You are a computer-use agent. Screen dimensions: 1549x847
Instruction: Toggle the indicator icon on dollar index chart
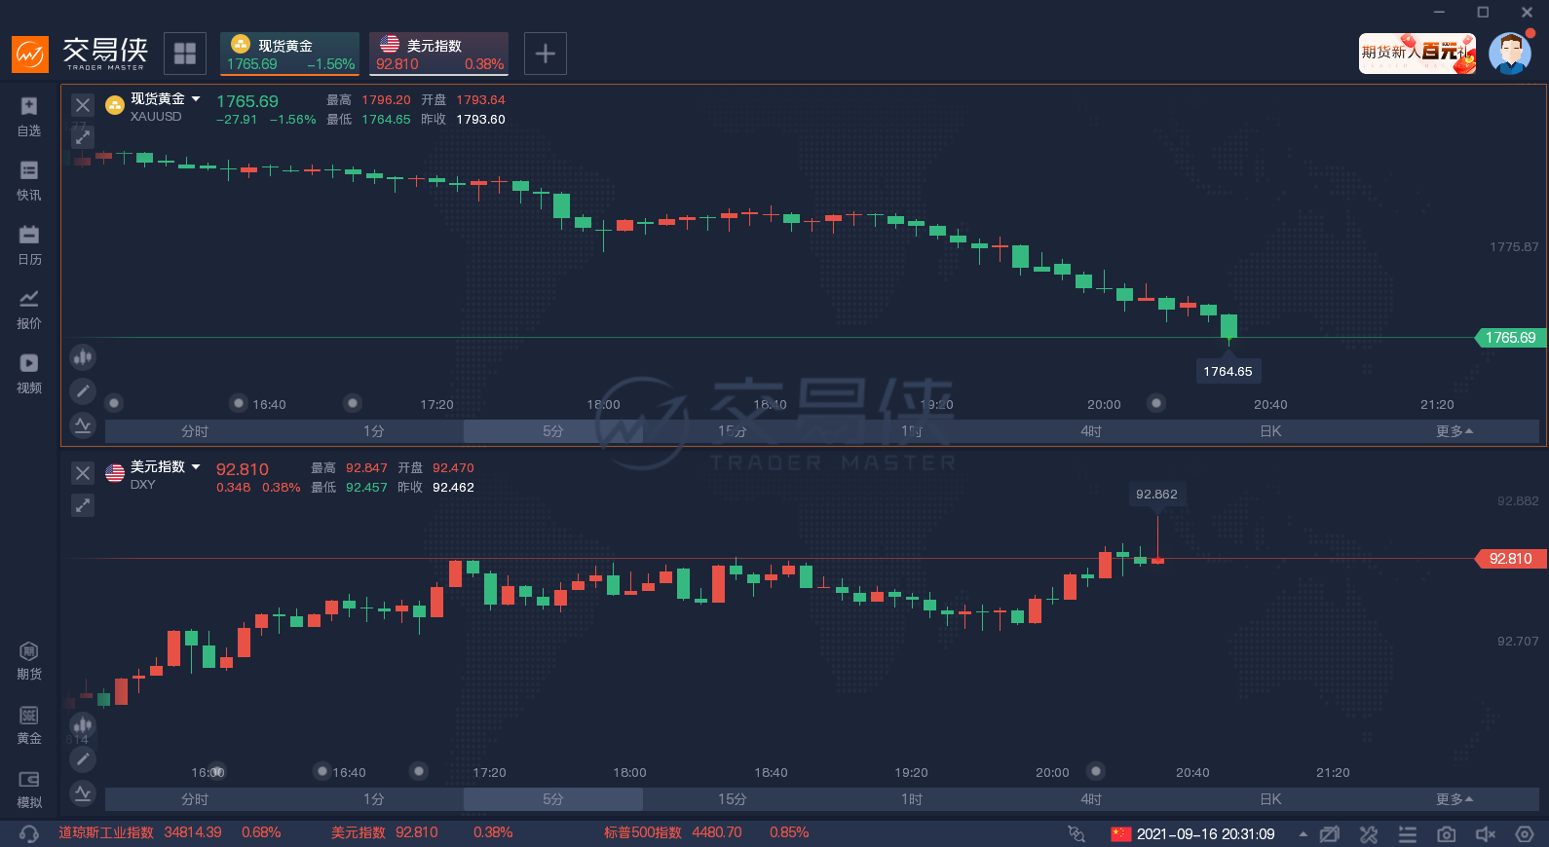click(x=83, y=793)
